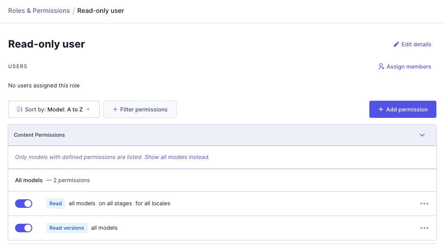Image resolution: width=445 pixels, height=249 pixels.
Task: Click the Read versions permission tag
Action: point(67,228)
